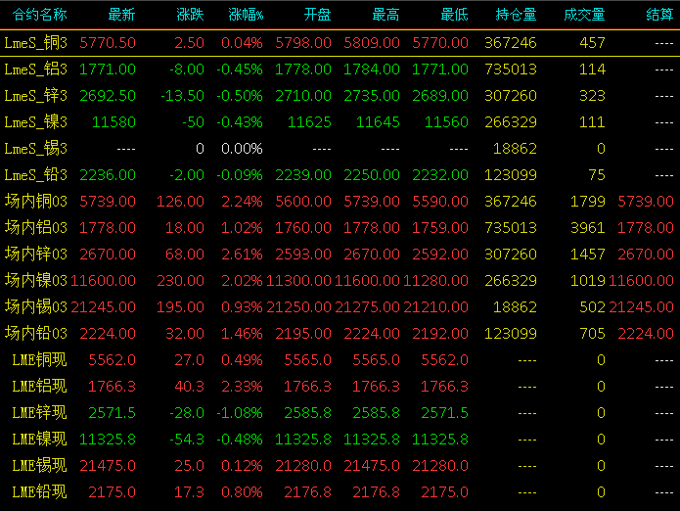Select the 场内铜03 contract row
The image size is (680, 511).
pos(340,202)
